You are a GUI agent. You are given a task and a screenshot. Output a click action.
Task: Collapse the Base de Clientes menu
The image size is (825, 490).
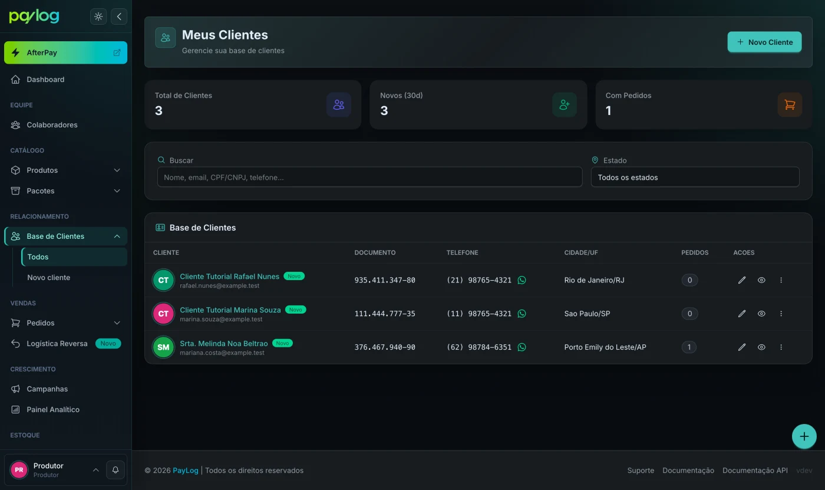click(x=65, y=236)
